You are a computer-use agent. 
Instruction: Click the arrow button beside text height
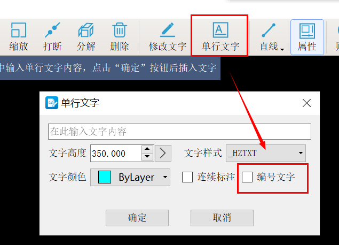coord(163,153)
